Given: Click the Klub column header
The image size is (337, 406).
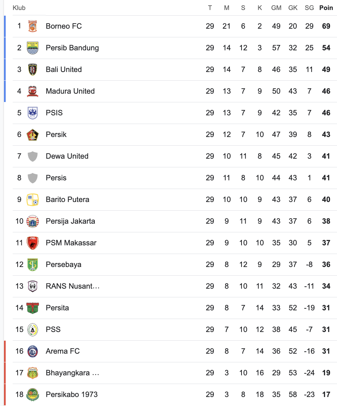Looking at the screenshot, I should (19, 8).
